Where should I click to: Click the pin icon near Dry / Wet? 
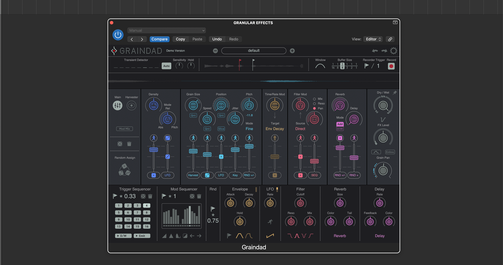pyautogui.click(x=395, y=93)
